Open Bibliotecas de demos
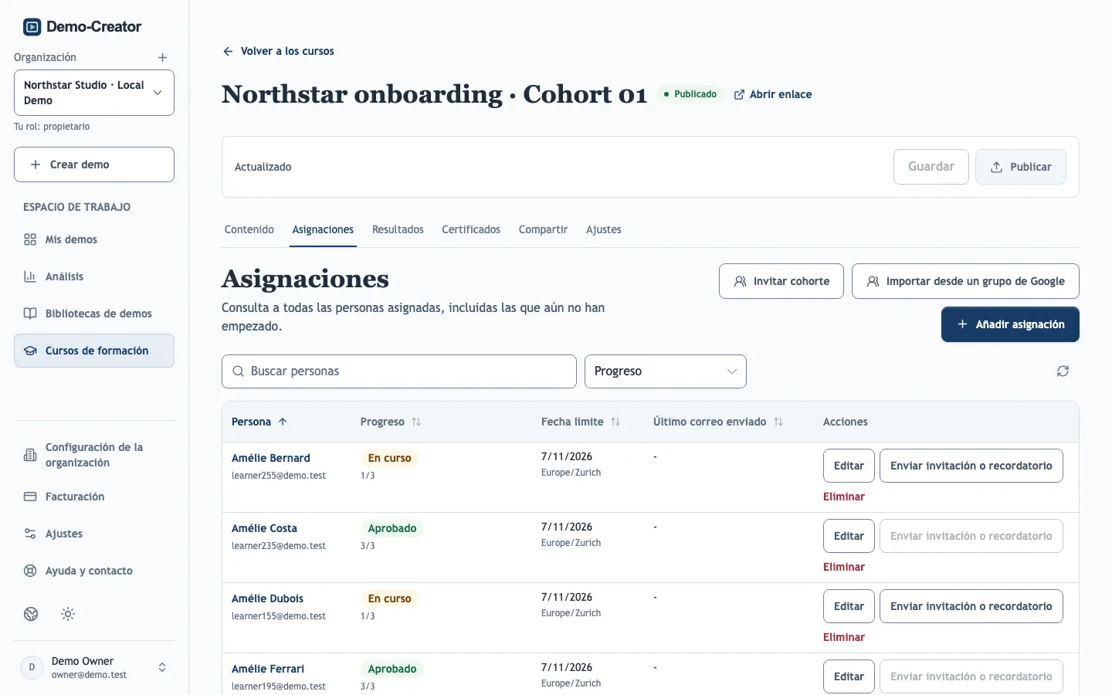Image resolution: width=1112 pixels, height=695 pixels. [94, 314]
